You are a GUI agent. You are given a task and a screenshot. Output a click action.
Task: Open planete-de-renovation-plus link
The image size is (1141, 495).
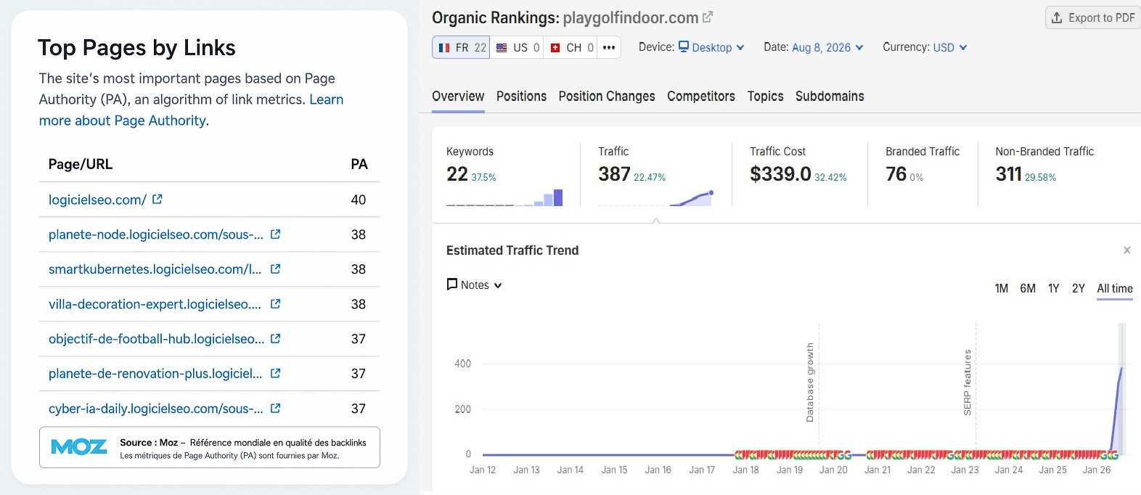click(x=155, y=374)
